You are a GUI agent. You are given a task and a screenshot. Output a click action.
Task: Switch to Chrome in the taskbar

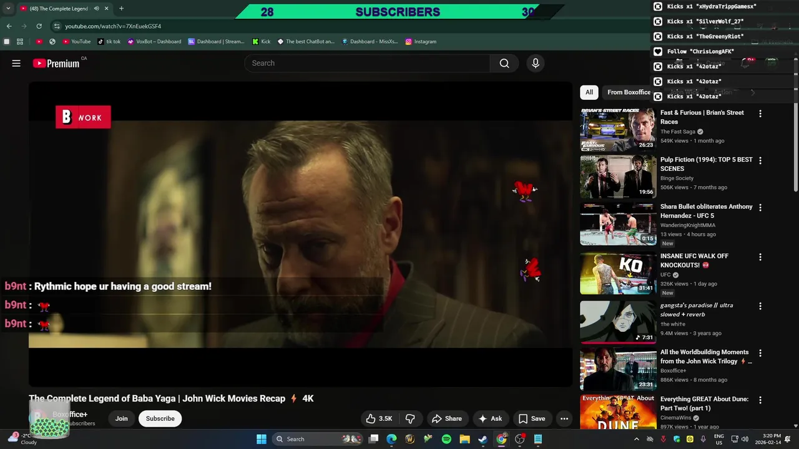coord(501,439)
